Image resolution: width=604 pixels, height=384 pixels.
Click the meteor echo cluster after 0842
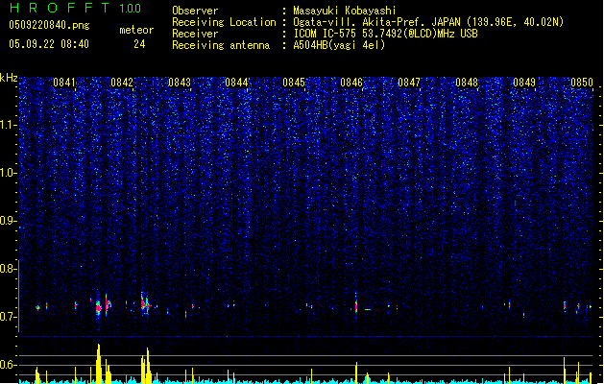145,304
